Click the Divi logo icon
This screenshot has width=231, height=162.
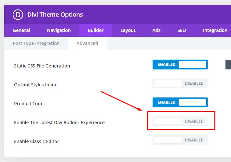(x=18, y=15)
